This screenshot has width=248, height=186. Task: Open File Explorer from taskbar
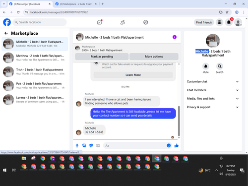point(24,158)
